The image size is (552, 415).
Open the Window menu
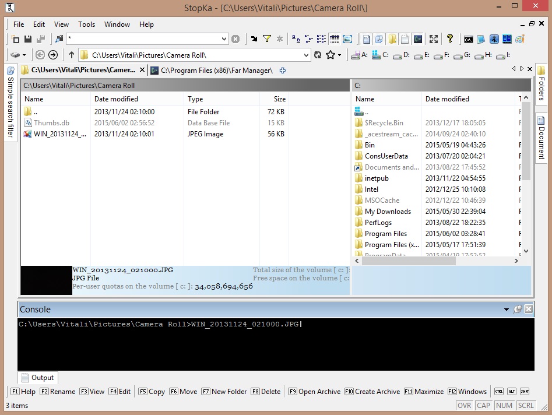click(x=117, y=24)
